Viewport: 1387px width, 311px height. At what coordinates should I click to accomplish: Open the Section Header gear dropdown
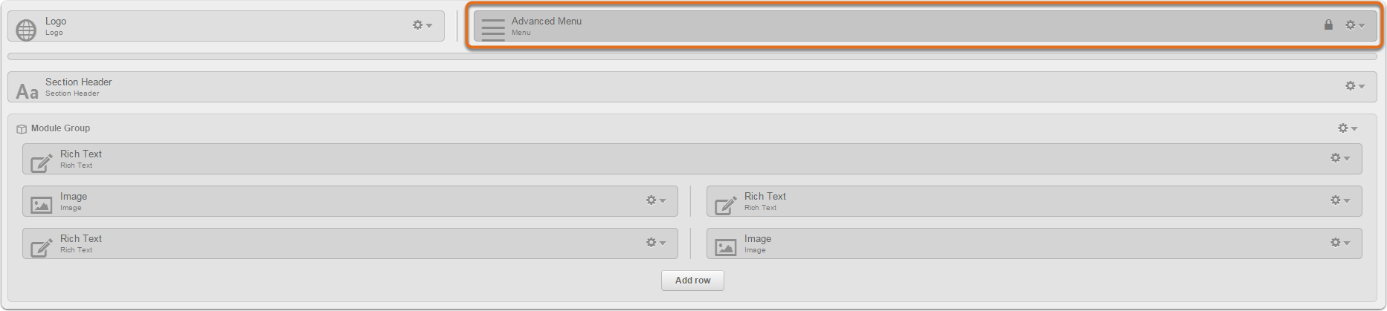click(x=1355, y=86)
